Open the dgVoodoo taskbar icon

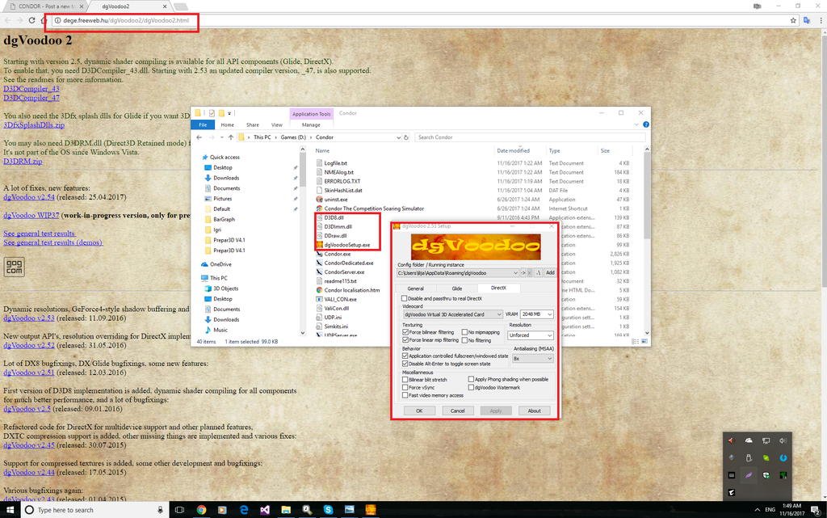coord(370,510)
